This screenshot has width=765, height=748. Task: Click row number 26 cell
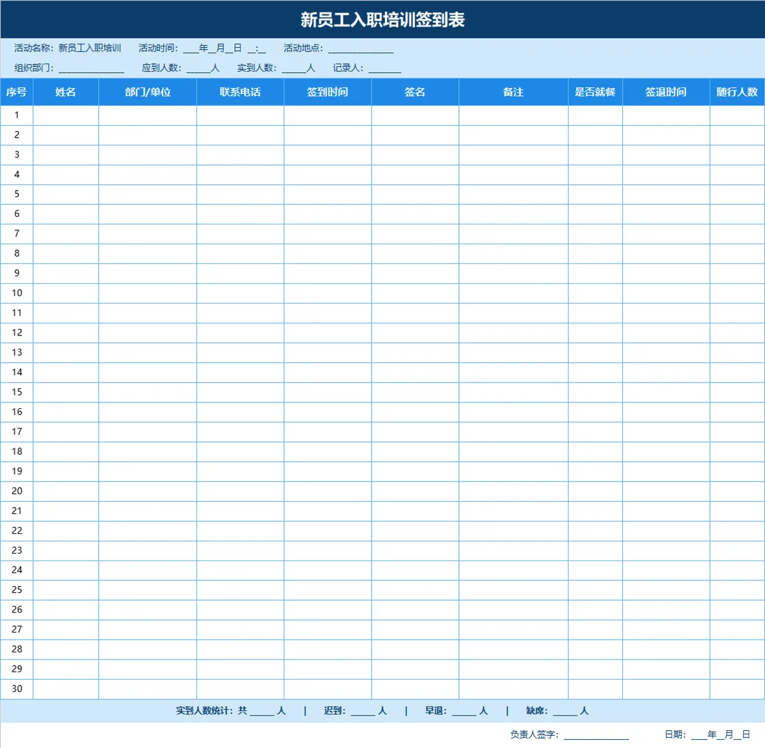click(x=17, y=610)
